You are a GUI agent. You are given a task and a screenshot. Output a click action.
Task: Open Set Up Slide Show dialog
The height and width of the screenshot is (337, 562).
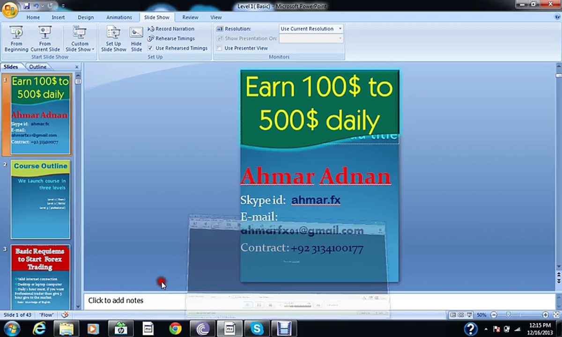113,39
